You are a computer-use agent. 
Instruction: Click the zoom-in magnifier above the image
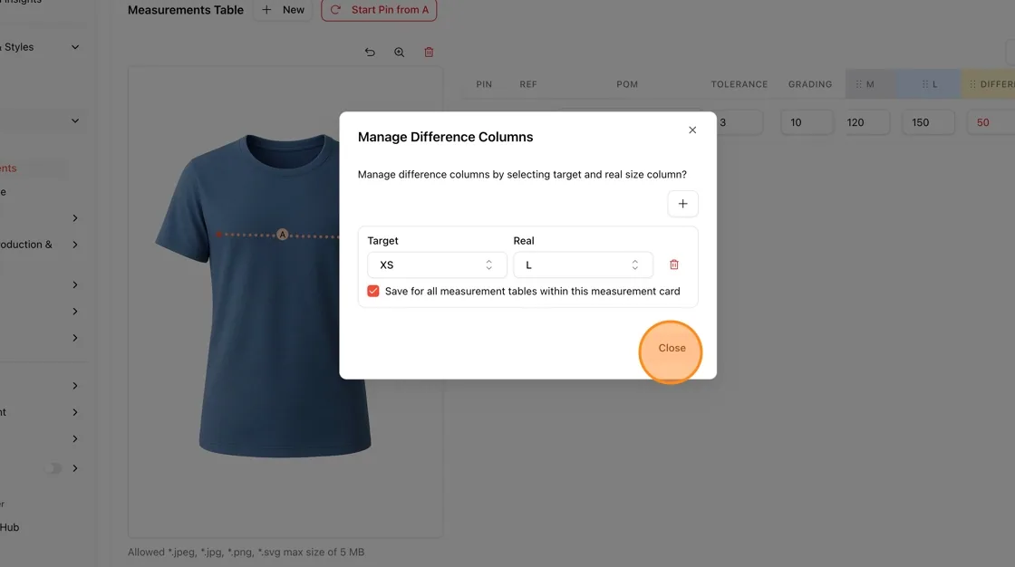(400, 53)
